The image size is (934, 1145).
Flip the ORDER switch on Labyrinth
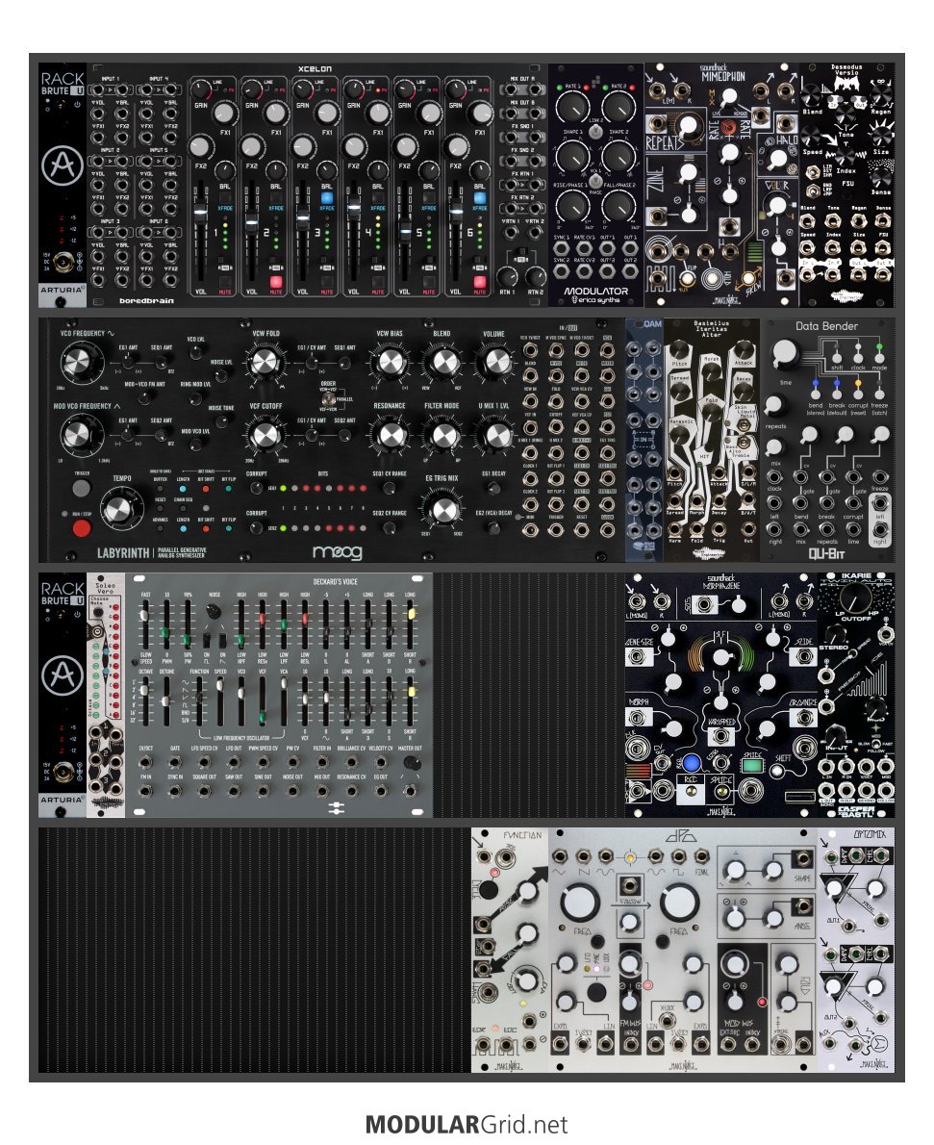point(331,396)
